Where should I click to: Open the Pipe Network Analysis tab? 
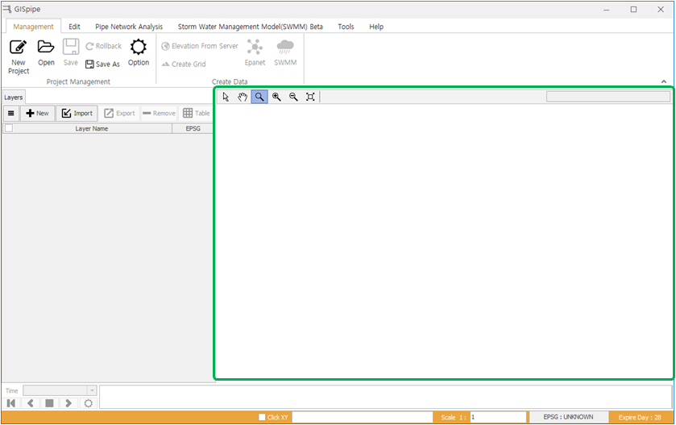click(129, 27)
